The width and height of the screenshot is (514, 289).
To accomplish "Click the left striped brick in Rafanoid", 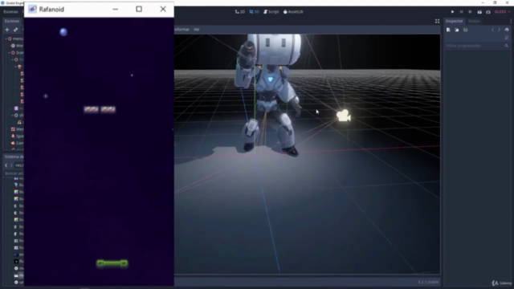I will pos(91,109).
